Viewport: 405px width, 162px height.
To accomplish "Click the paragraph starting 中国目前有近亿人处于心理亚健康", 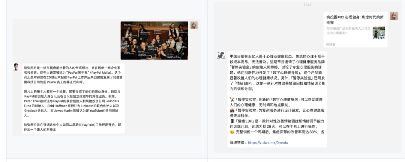I will (x=277, y=73).
